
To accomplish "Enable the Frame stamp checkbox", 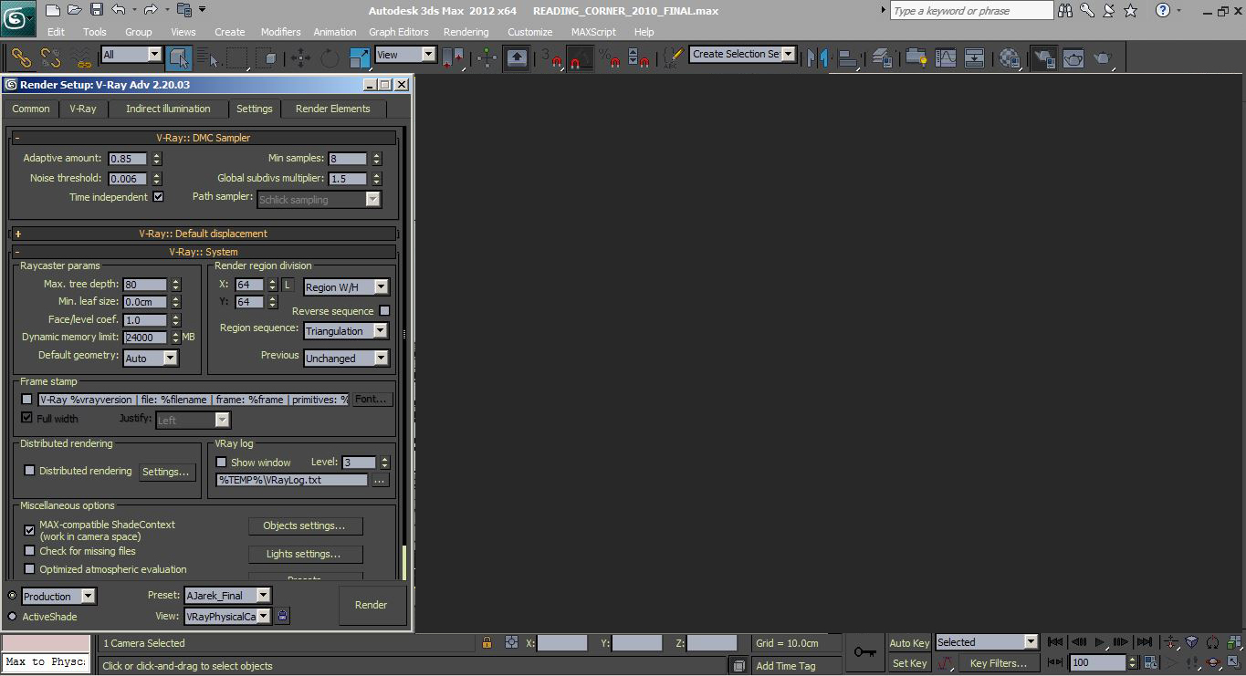I will pyautogui.click(x=27, y=400).
